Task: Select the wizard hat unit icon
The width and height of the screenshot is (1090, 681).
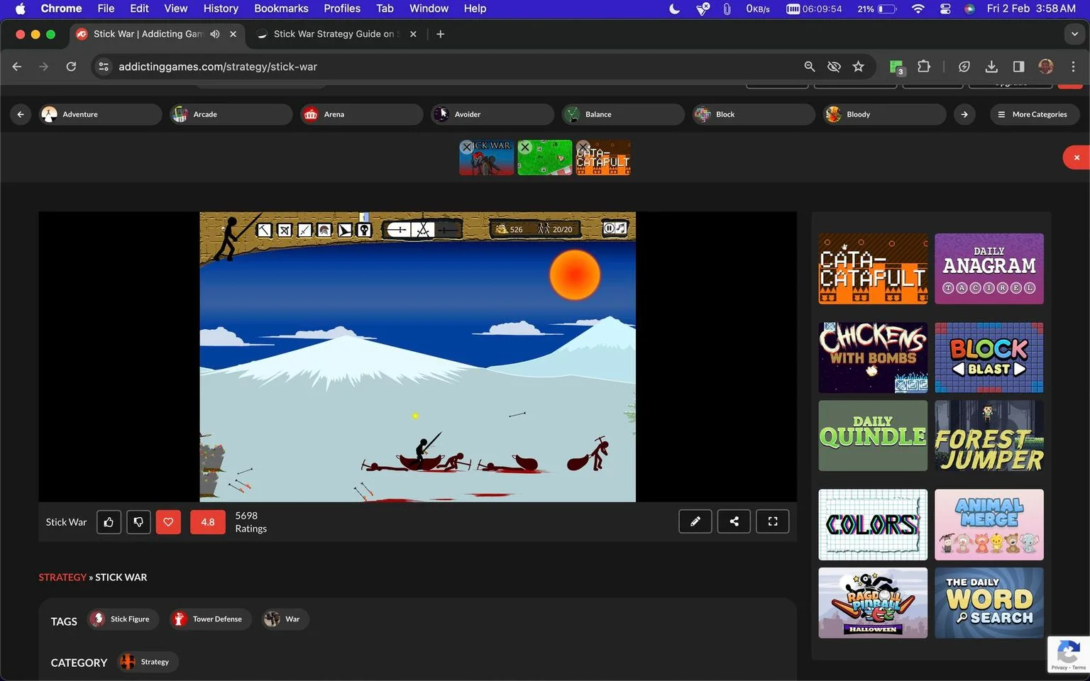Action: 345,230
